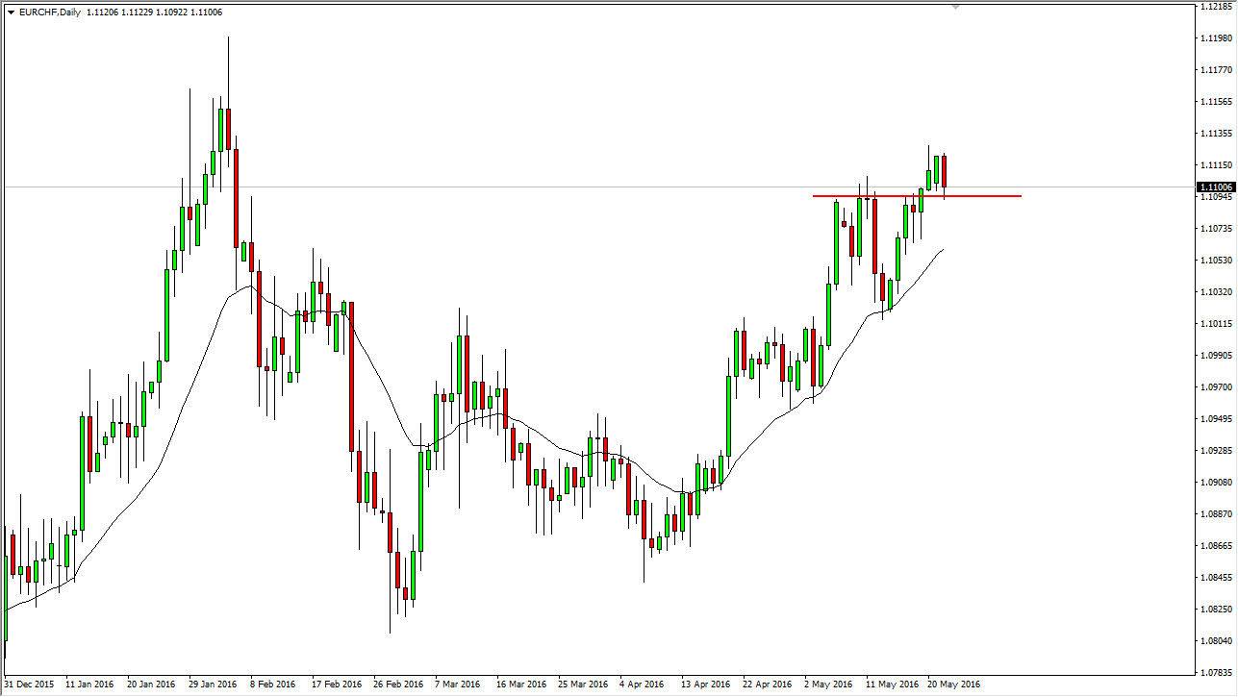Click the 20 May 2016 date label

click(x=951, y=685)
